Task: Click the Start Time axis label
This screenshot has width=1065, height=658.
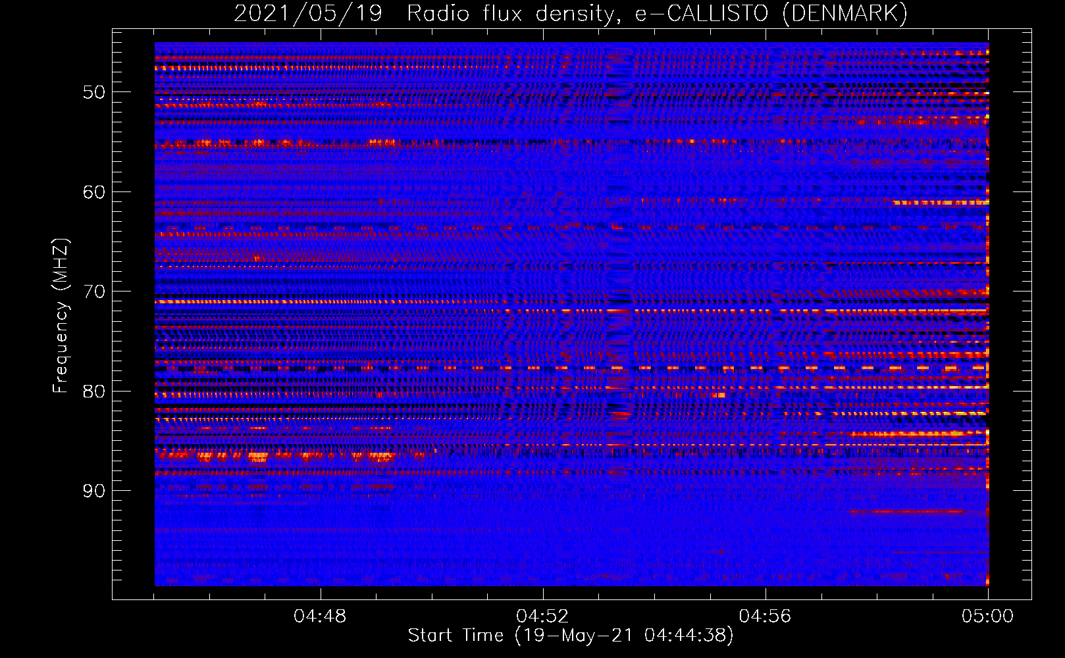Action: tap(571, 636)
